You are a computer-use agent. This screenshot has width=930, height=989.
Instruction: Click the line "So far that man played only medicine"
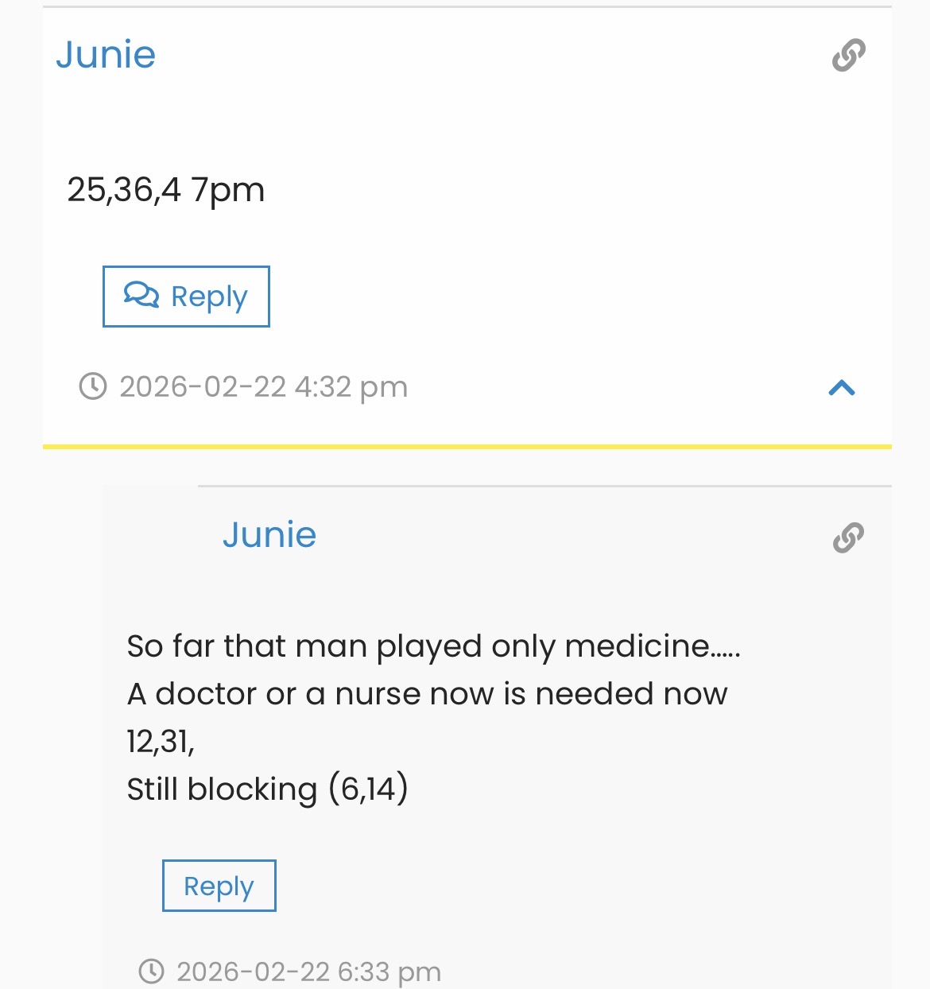(433, 646)
